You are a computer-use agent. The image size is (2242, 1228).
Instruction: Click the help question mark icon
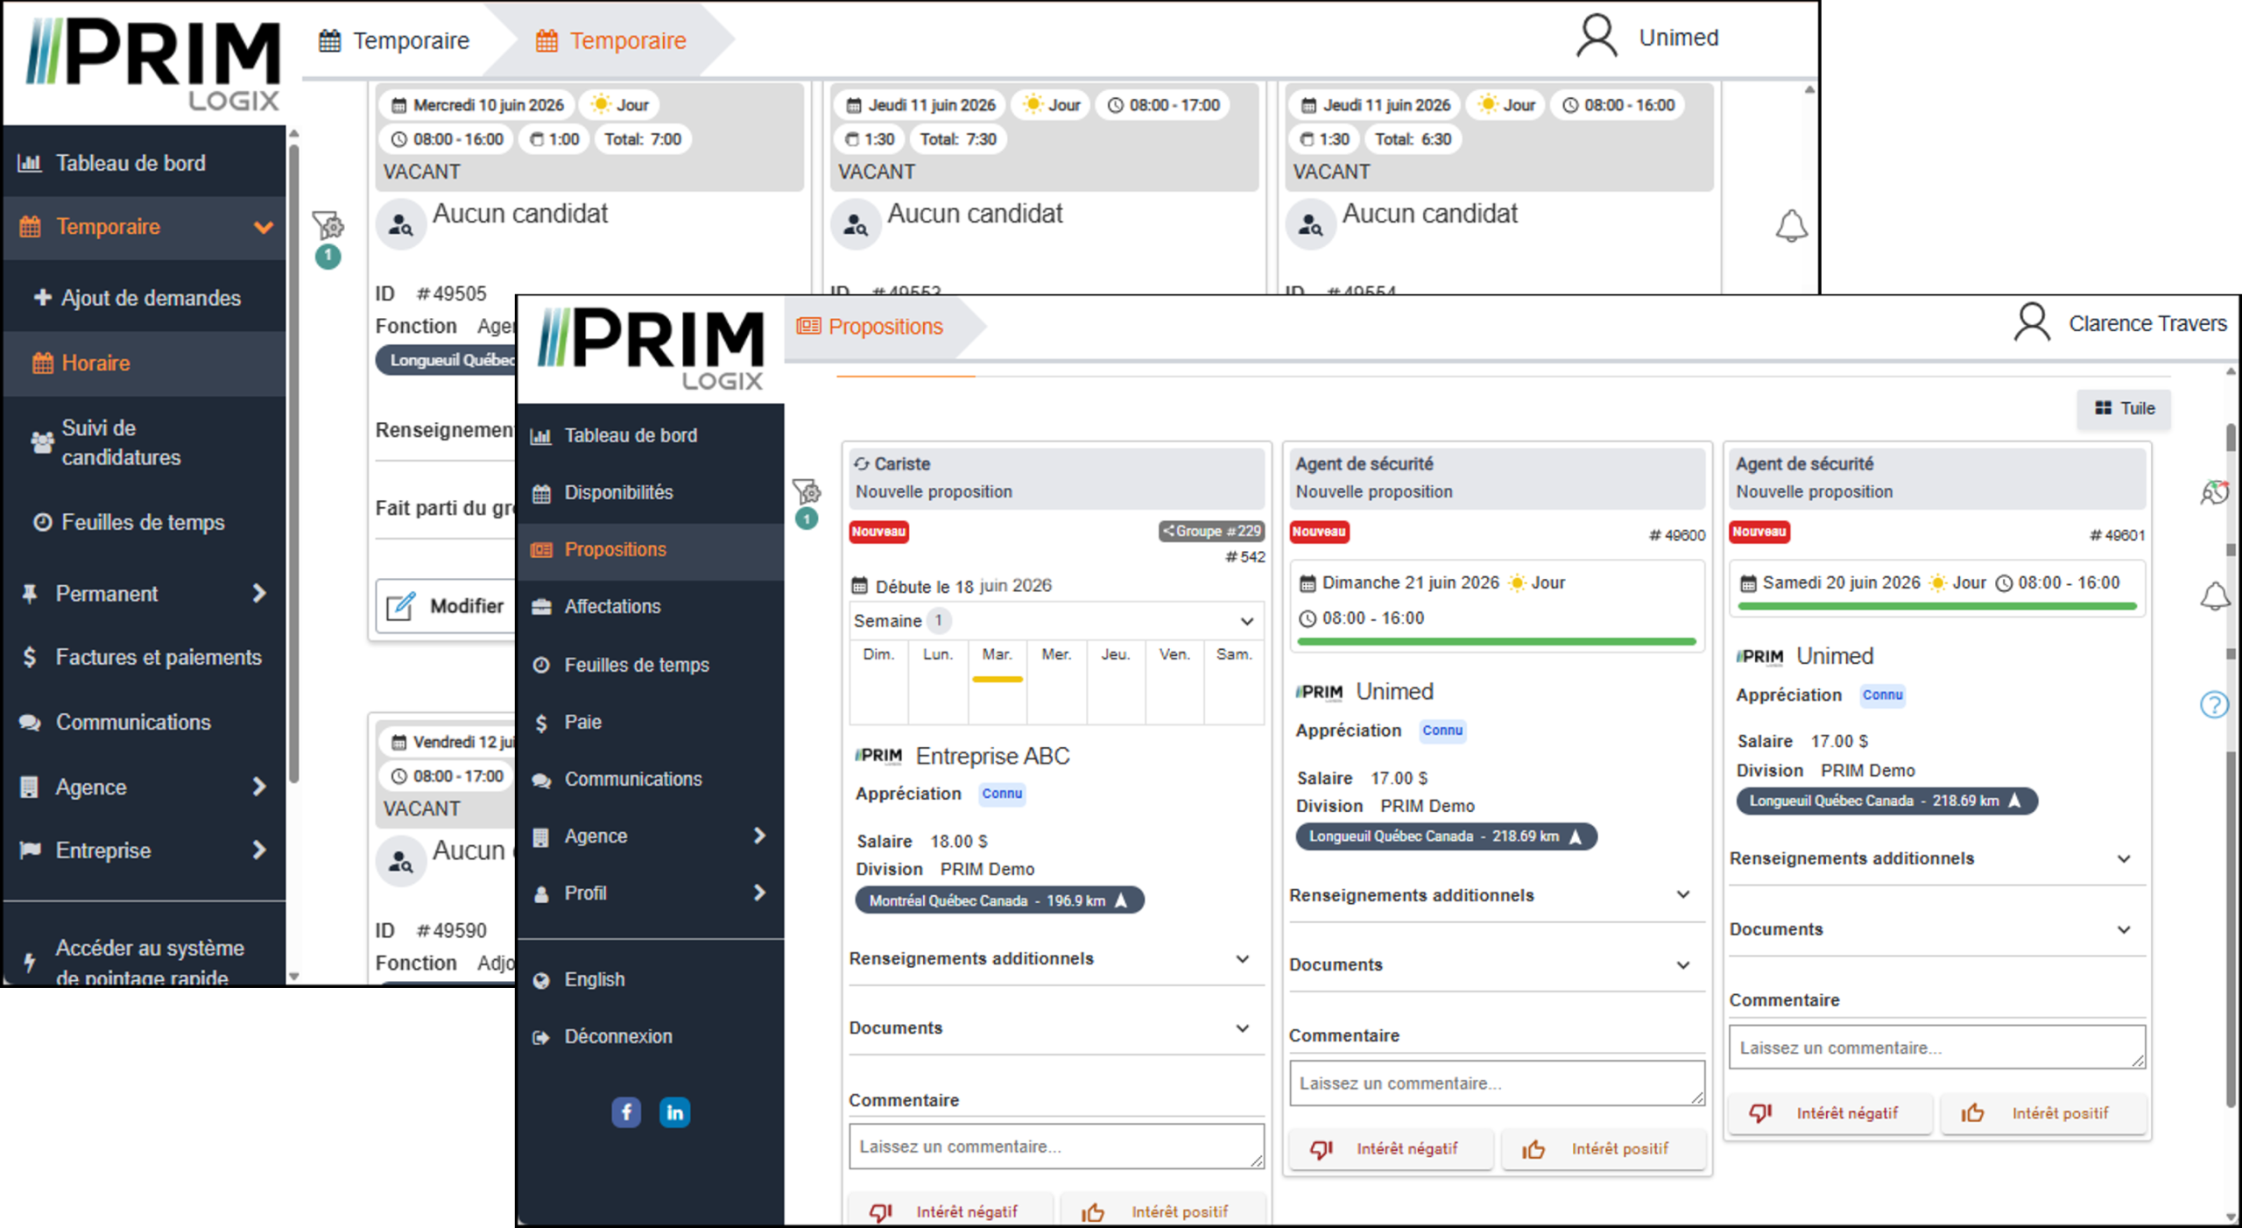2214,704
